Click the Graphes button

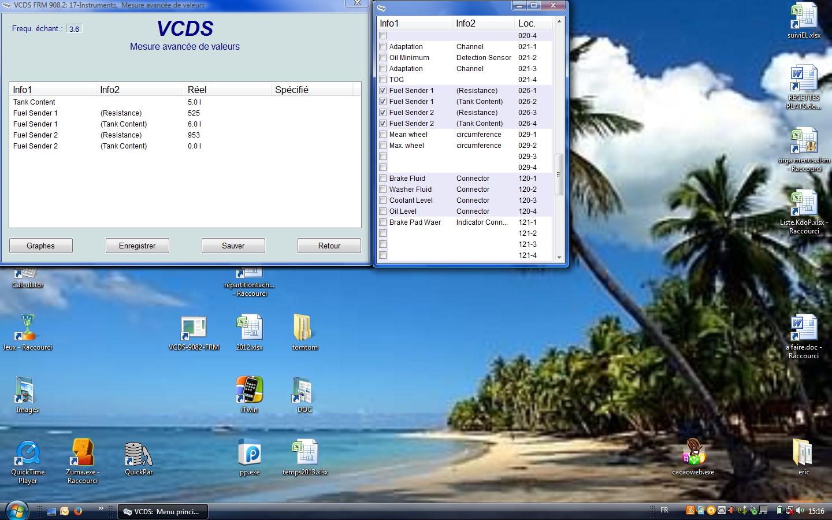(x=41, y=246)
